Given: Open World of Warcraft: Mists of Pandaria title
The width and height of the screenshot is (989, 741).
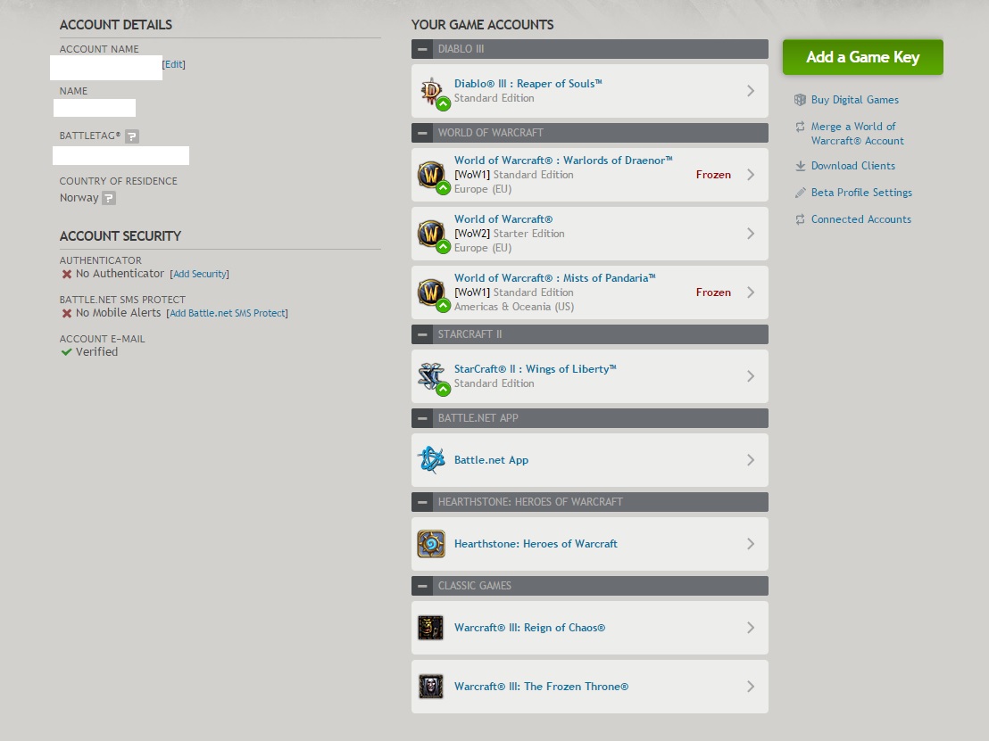Looking at the screenshot, I should (555, 278).
